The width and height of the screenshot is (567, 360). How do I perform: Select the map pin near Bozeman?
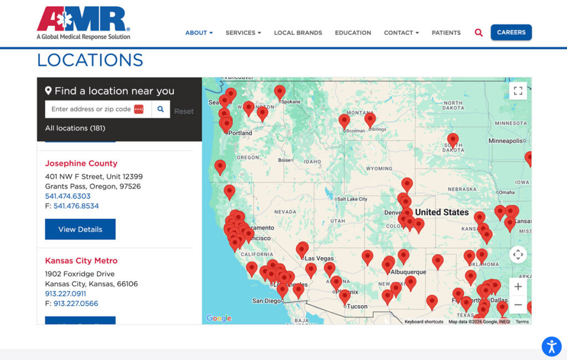click(344, 122)
